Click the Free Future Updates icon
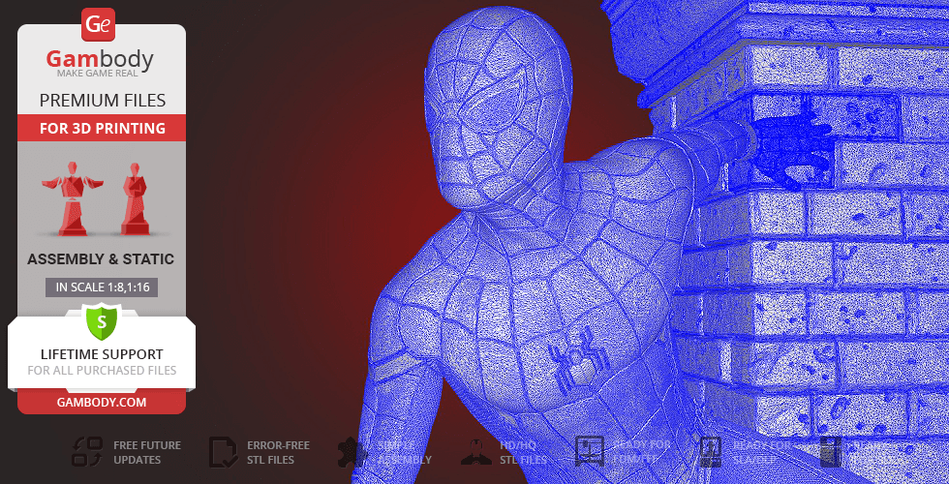This screenshot has height=484, width=949. 87,452
